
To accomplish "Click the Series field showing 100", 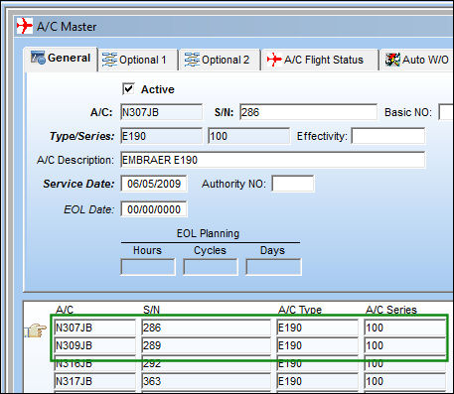I will click(248, 136).
